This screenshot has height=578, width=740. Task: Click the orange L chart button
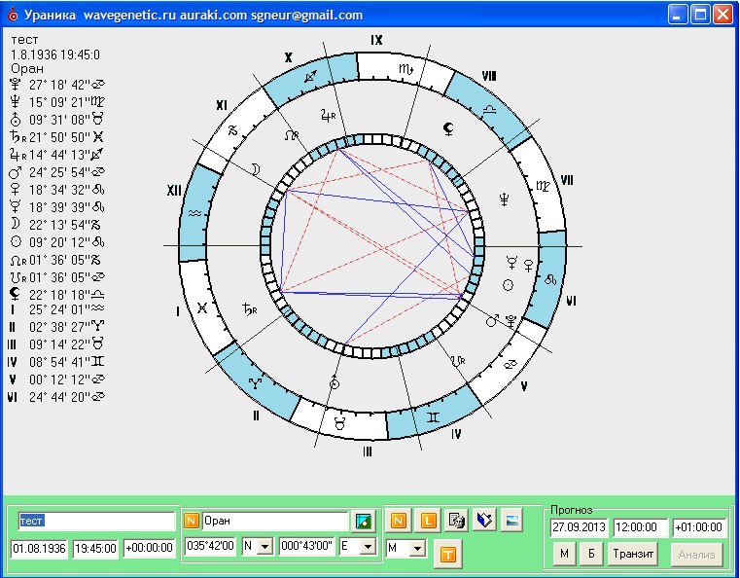point(427,521)
